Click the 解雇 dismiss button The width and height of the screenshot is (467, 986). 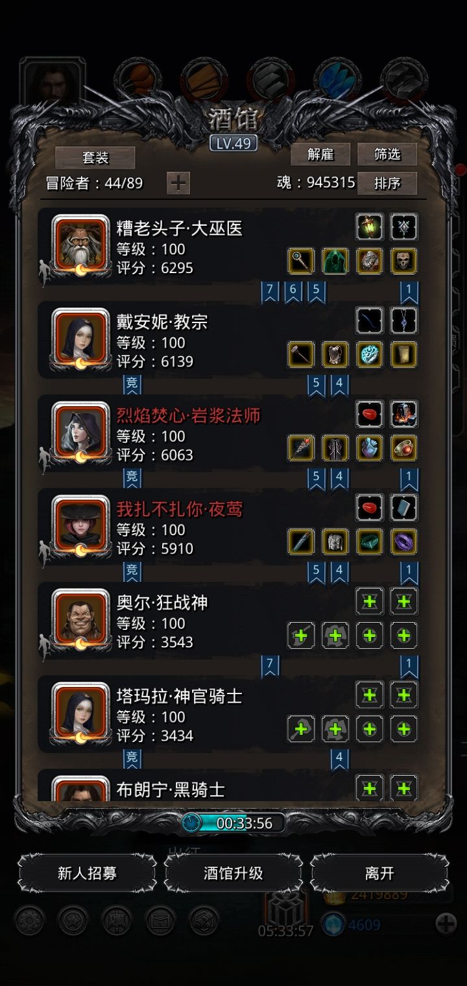pyautogui.click(x=320, y=154)
